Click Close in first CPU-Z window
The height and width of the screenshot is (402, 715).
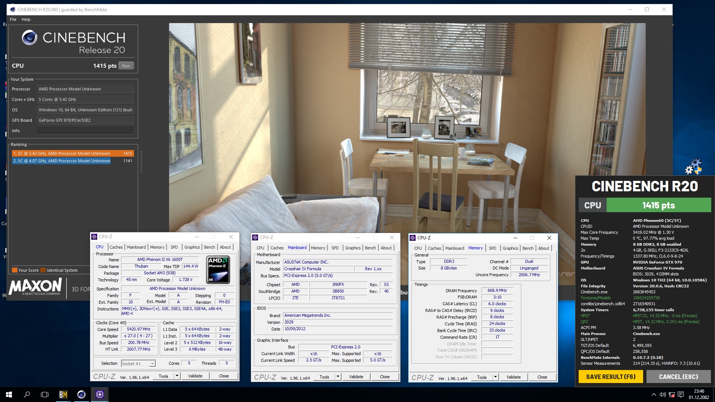(224, 376)
